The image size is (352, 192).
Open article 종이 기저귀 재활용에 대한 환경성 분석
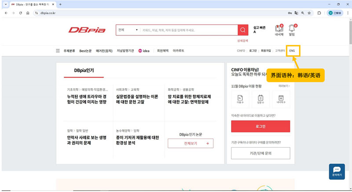(137, 140)
